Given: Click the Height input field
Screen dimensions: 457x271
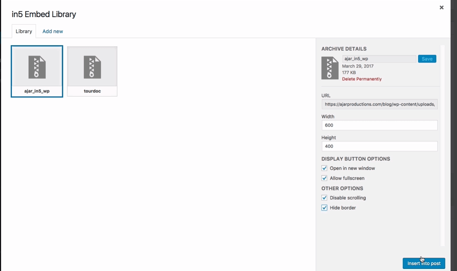Looking at the screenshot, I should (x=380, y=146).
